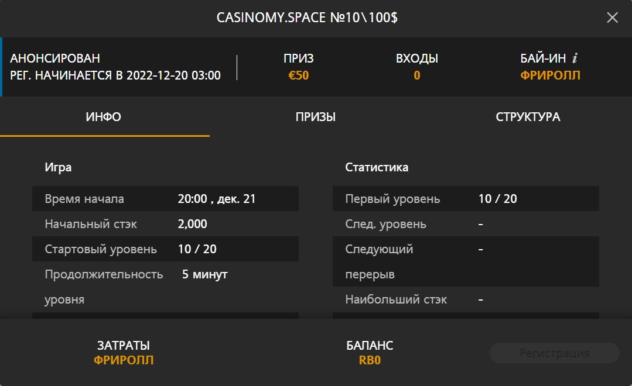632x386 pixels.
Task: Click the АНОНСИРОВАН status label
Action: tap(55, 58)
